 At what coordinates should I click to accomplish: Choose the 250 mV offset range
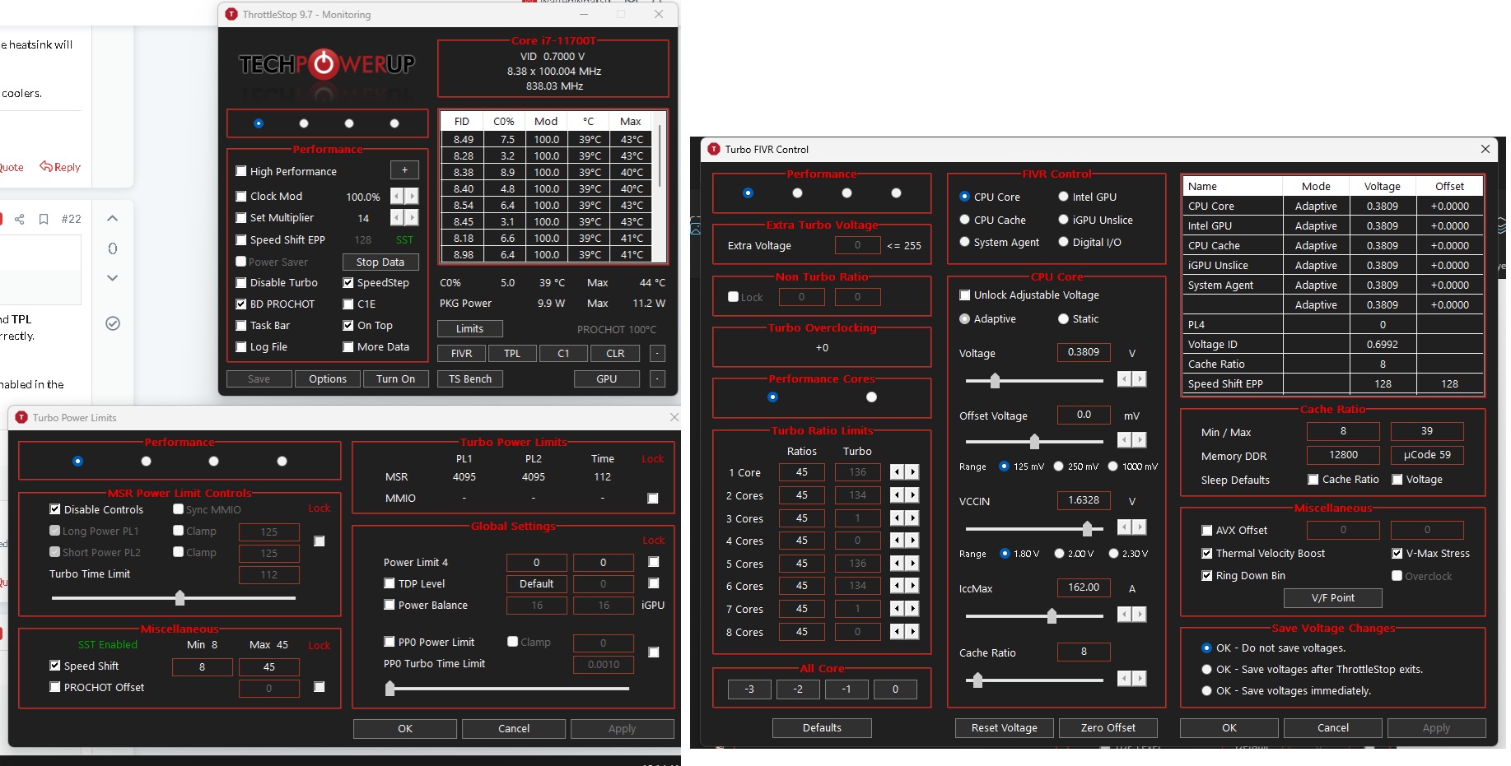[x=1059, y=466]
